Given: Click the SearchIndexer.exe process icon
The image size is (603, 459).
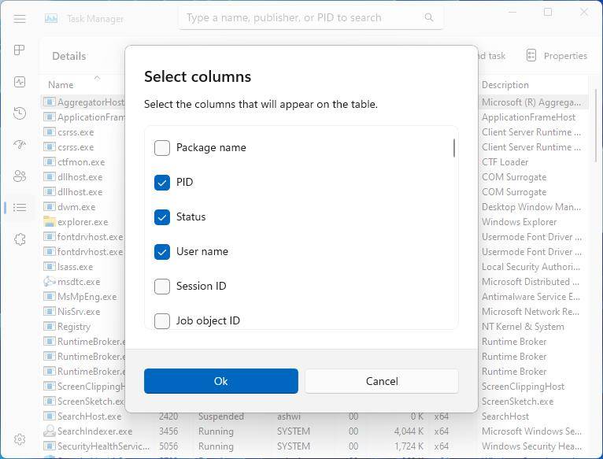Looking at the screenshot, I should (x=50, y=431).
